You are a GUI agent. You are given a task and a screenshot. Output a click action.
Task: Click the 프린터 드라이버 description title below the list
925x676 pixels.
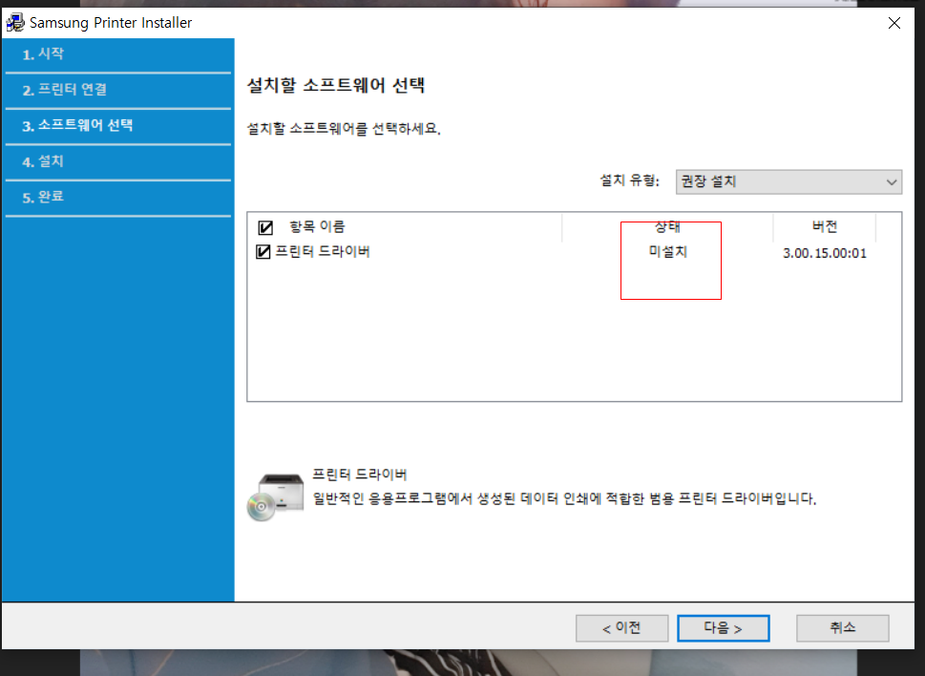click(360, 475)
